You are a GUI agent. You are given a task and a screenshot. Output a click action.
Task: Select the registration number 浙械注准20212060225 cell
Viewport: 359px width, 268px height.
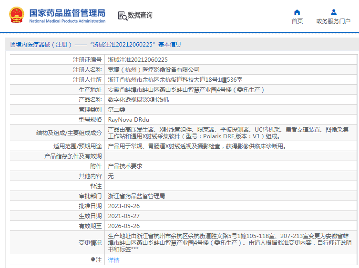pos(138,60)
